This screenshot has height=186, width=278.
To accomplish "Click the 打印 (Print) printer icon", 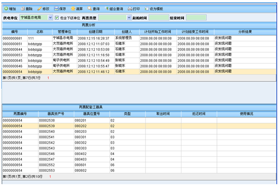I will coord(130,9).
